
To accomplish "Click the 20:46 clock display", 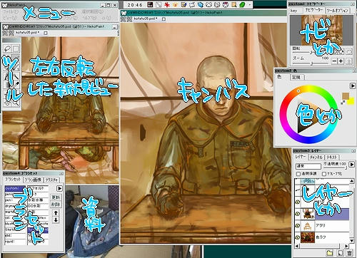I will pos(135,4).
